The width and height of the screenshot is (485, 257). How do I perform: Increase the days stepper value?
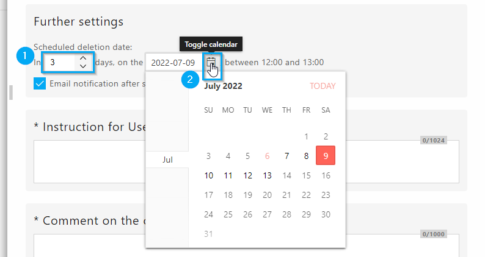tap(83, 58)
